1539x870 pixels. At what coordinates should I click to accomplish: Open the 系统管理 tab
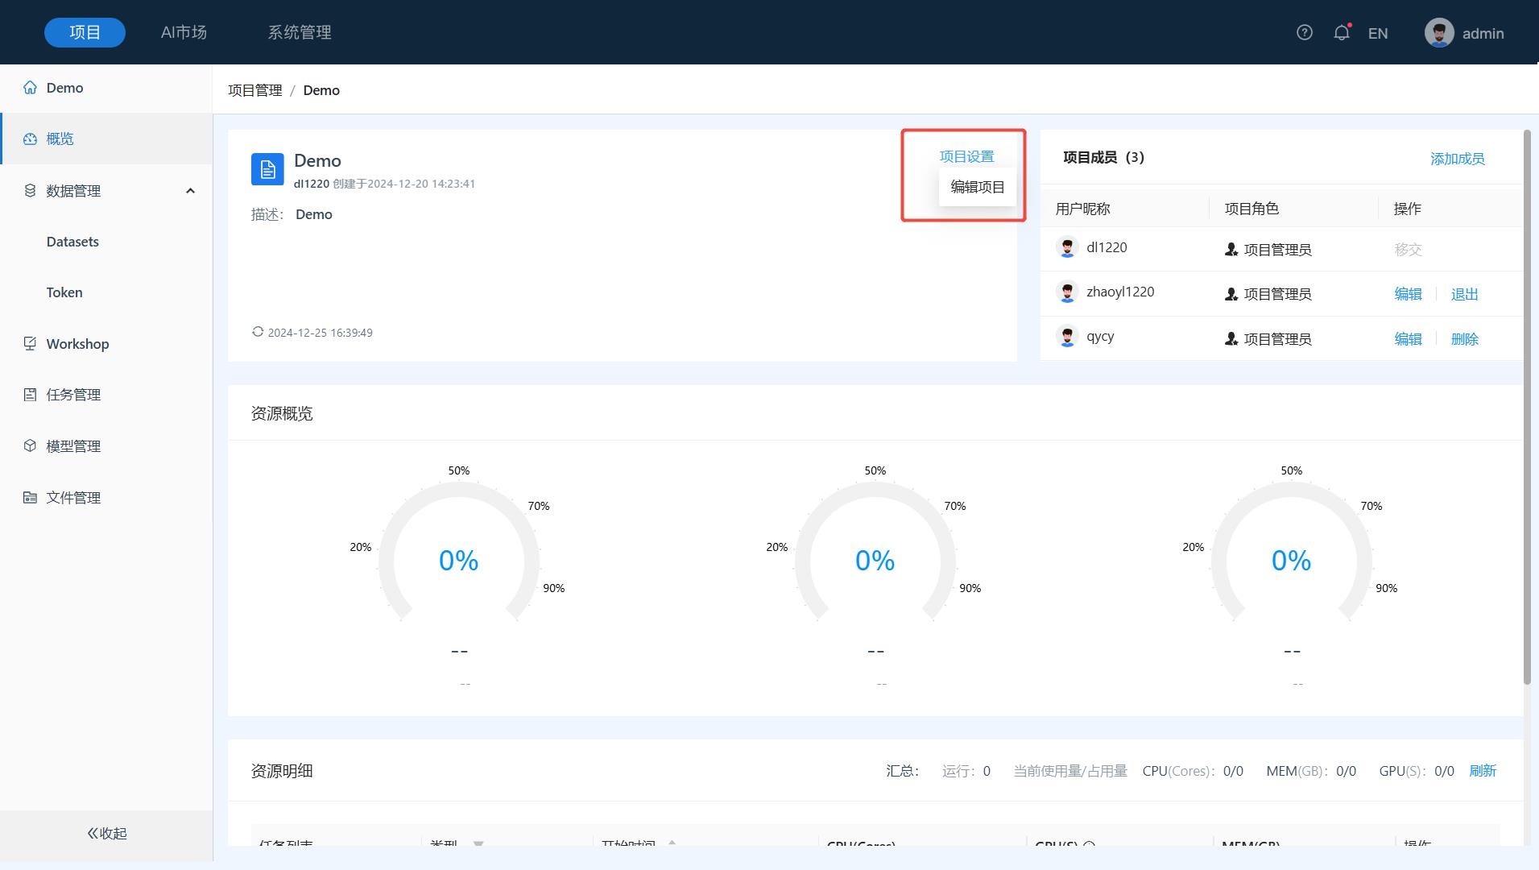click(x=300, y=32)
